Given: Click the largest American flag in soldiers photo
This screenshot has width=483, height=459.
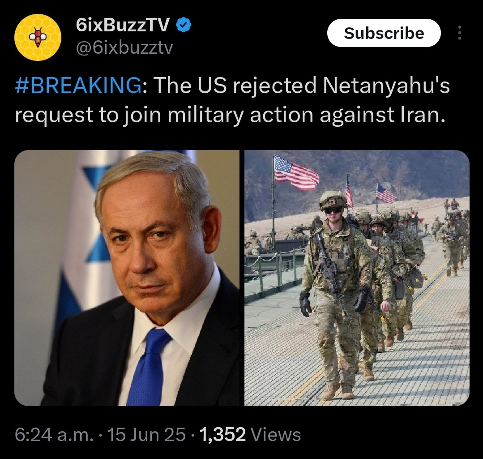Looking at the screenshot, I should [296, 172].
